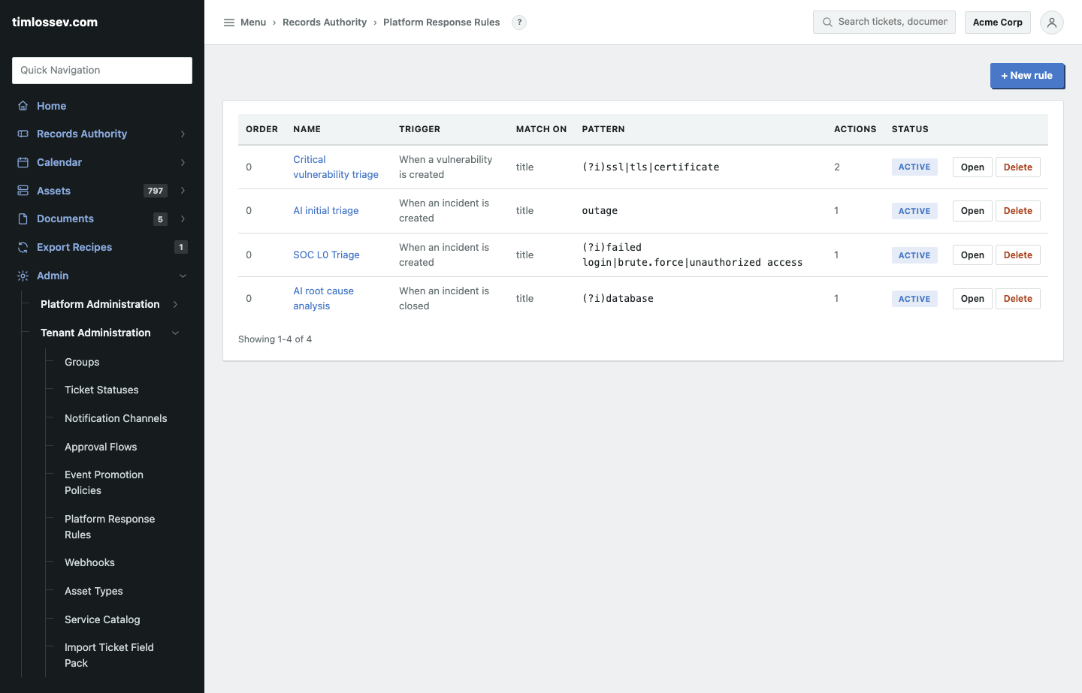
Task: Open the SOC L0 Triage rule link
Action: pyautogui.click(x=326, y=255)
